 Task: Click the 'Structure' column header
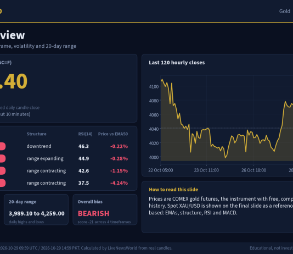pyautogui.click(x=36, y=134)
